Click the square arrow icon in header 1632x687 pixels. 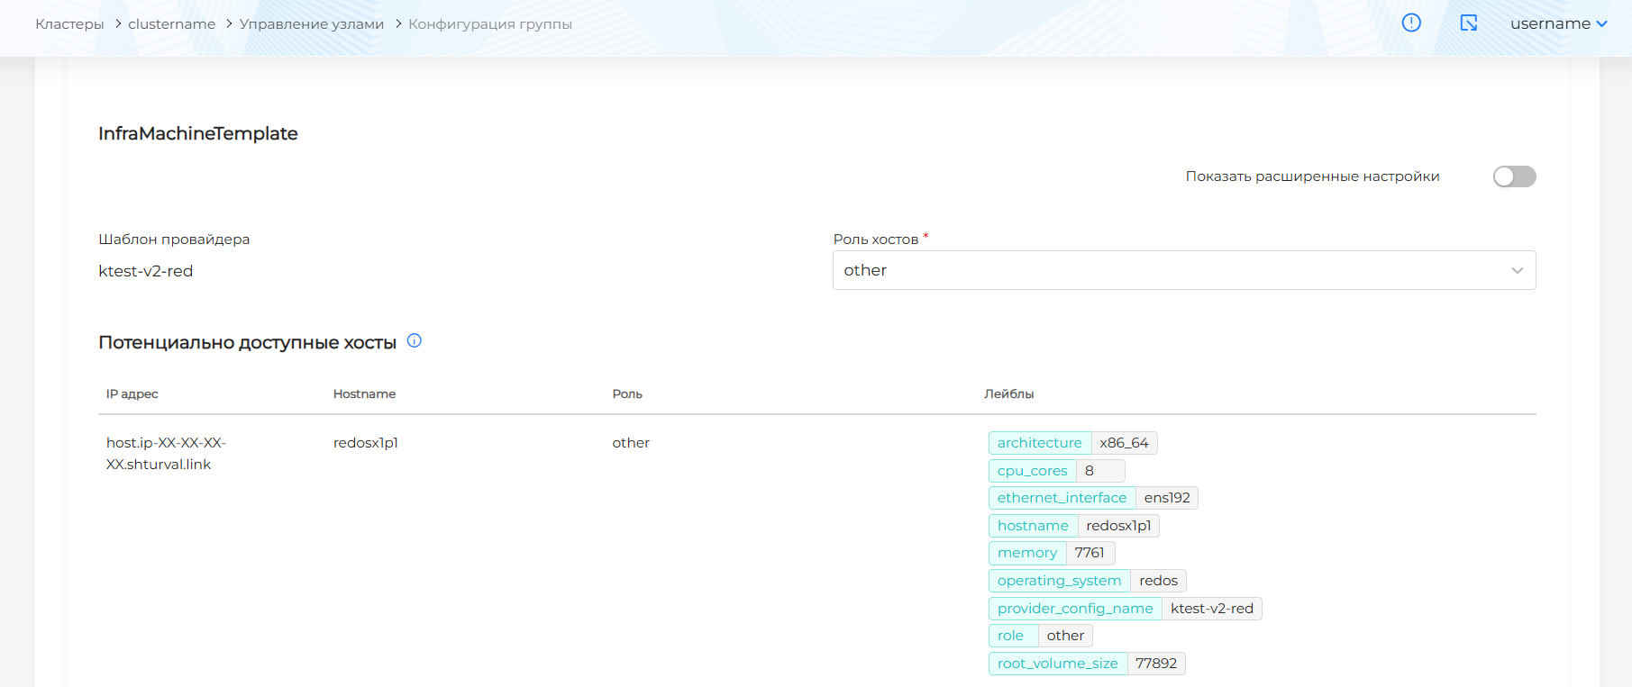[x=1468, y=23]
